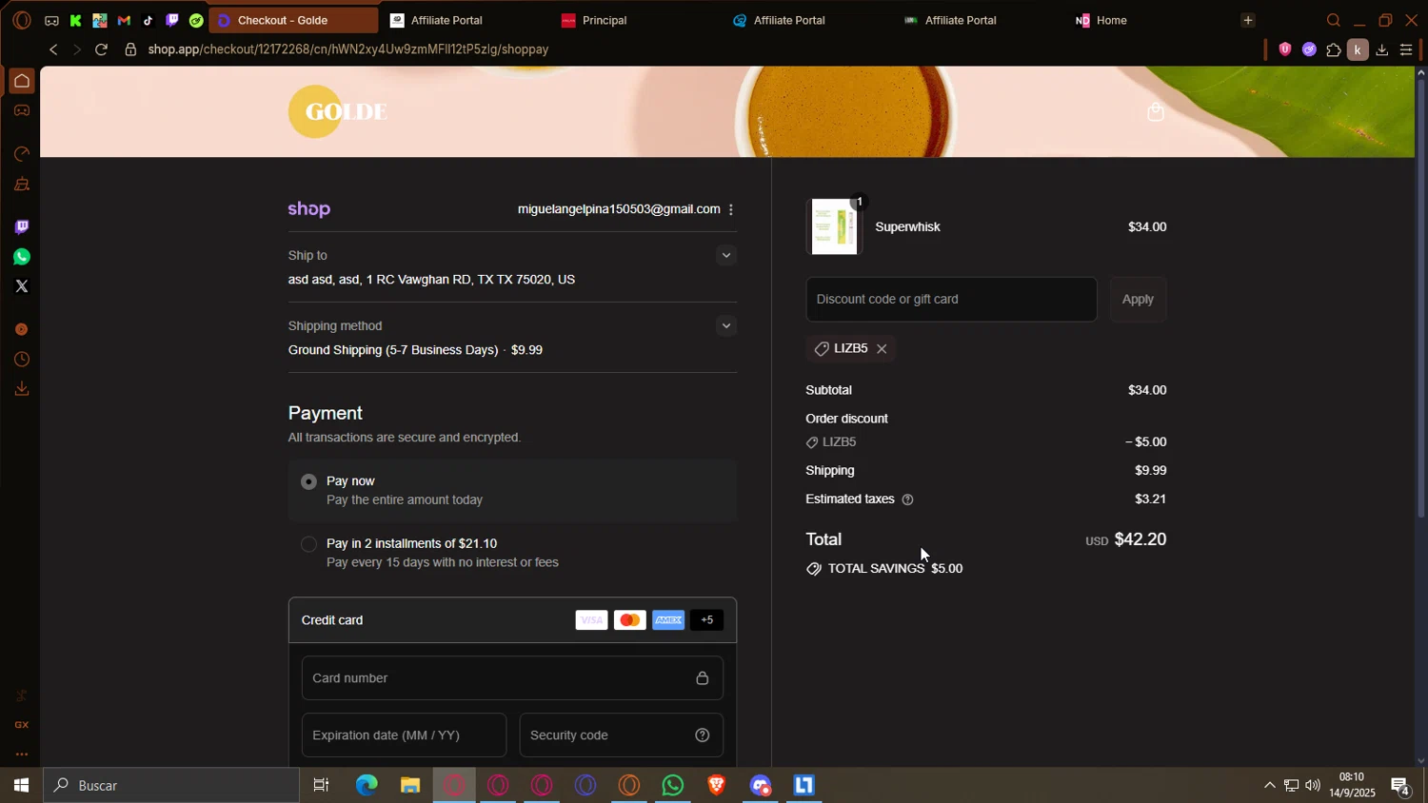
Task: Switch to the Home tab
Action: [x=1151, y=20]
